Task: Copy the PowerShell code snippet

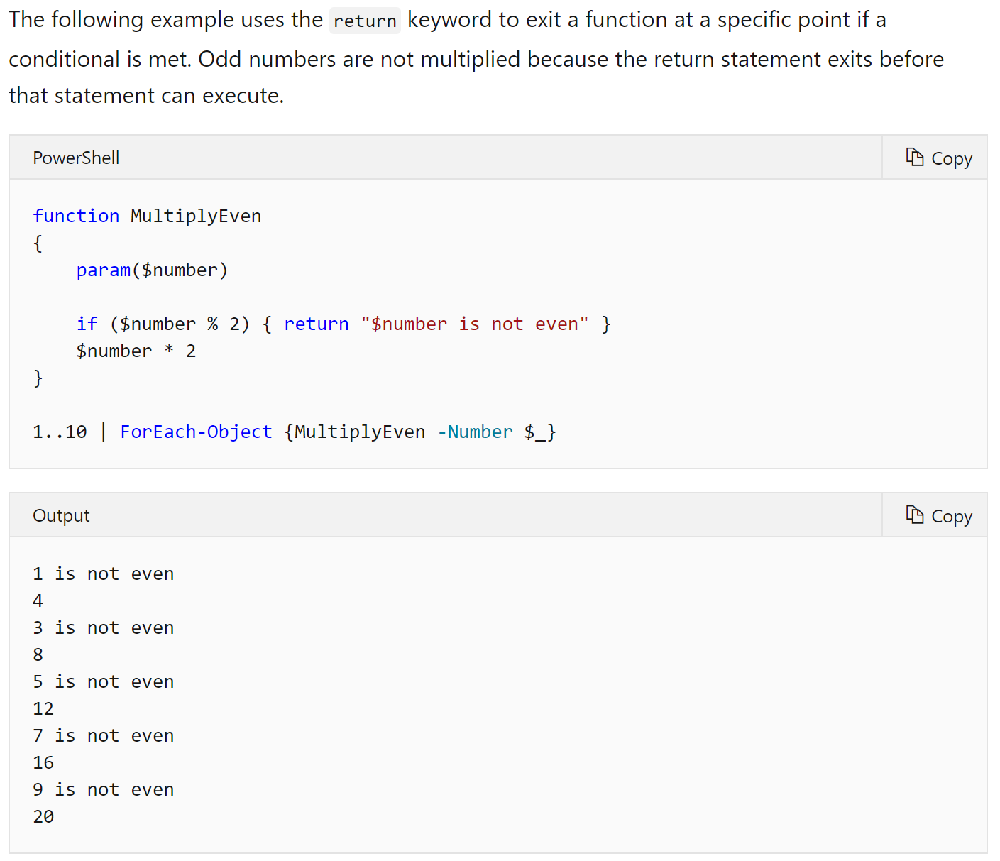Action: coord(938,158)
